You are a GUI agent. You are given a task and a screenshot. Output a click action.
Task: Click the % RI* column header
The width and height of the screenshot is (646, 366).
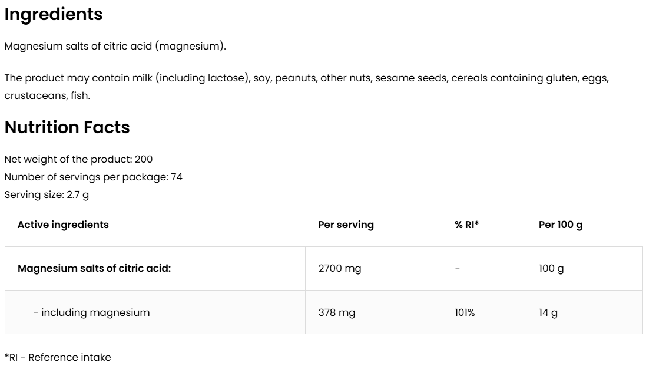tap(466, 225)
